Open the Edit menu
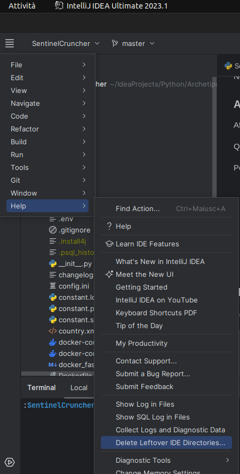This screenshot has width=240, height=474. [x=47, y=77]
